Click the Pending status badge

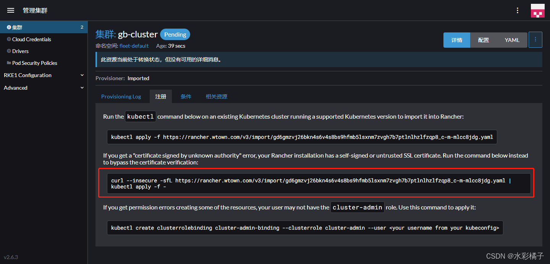tap(175, 34)
